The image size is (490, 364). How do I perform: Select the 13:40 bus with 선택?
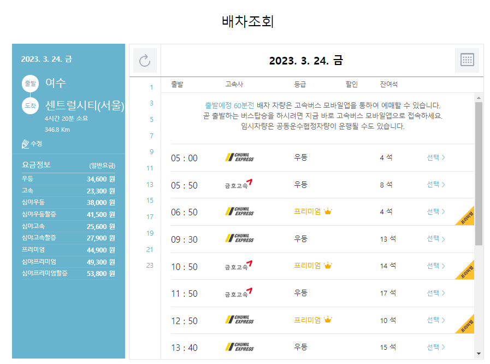435,347
